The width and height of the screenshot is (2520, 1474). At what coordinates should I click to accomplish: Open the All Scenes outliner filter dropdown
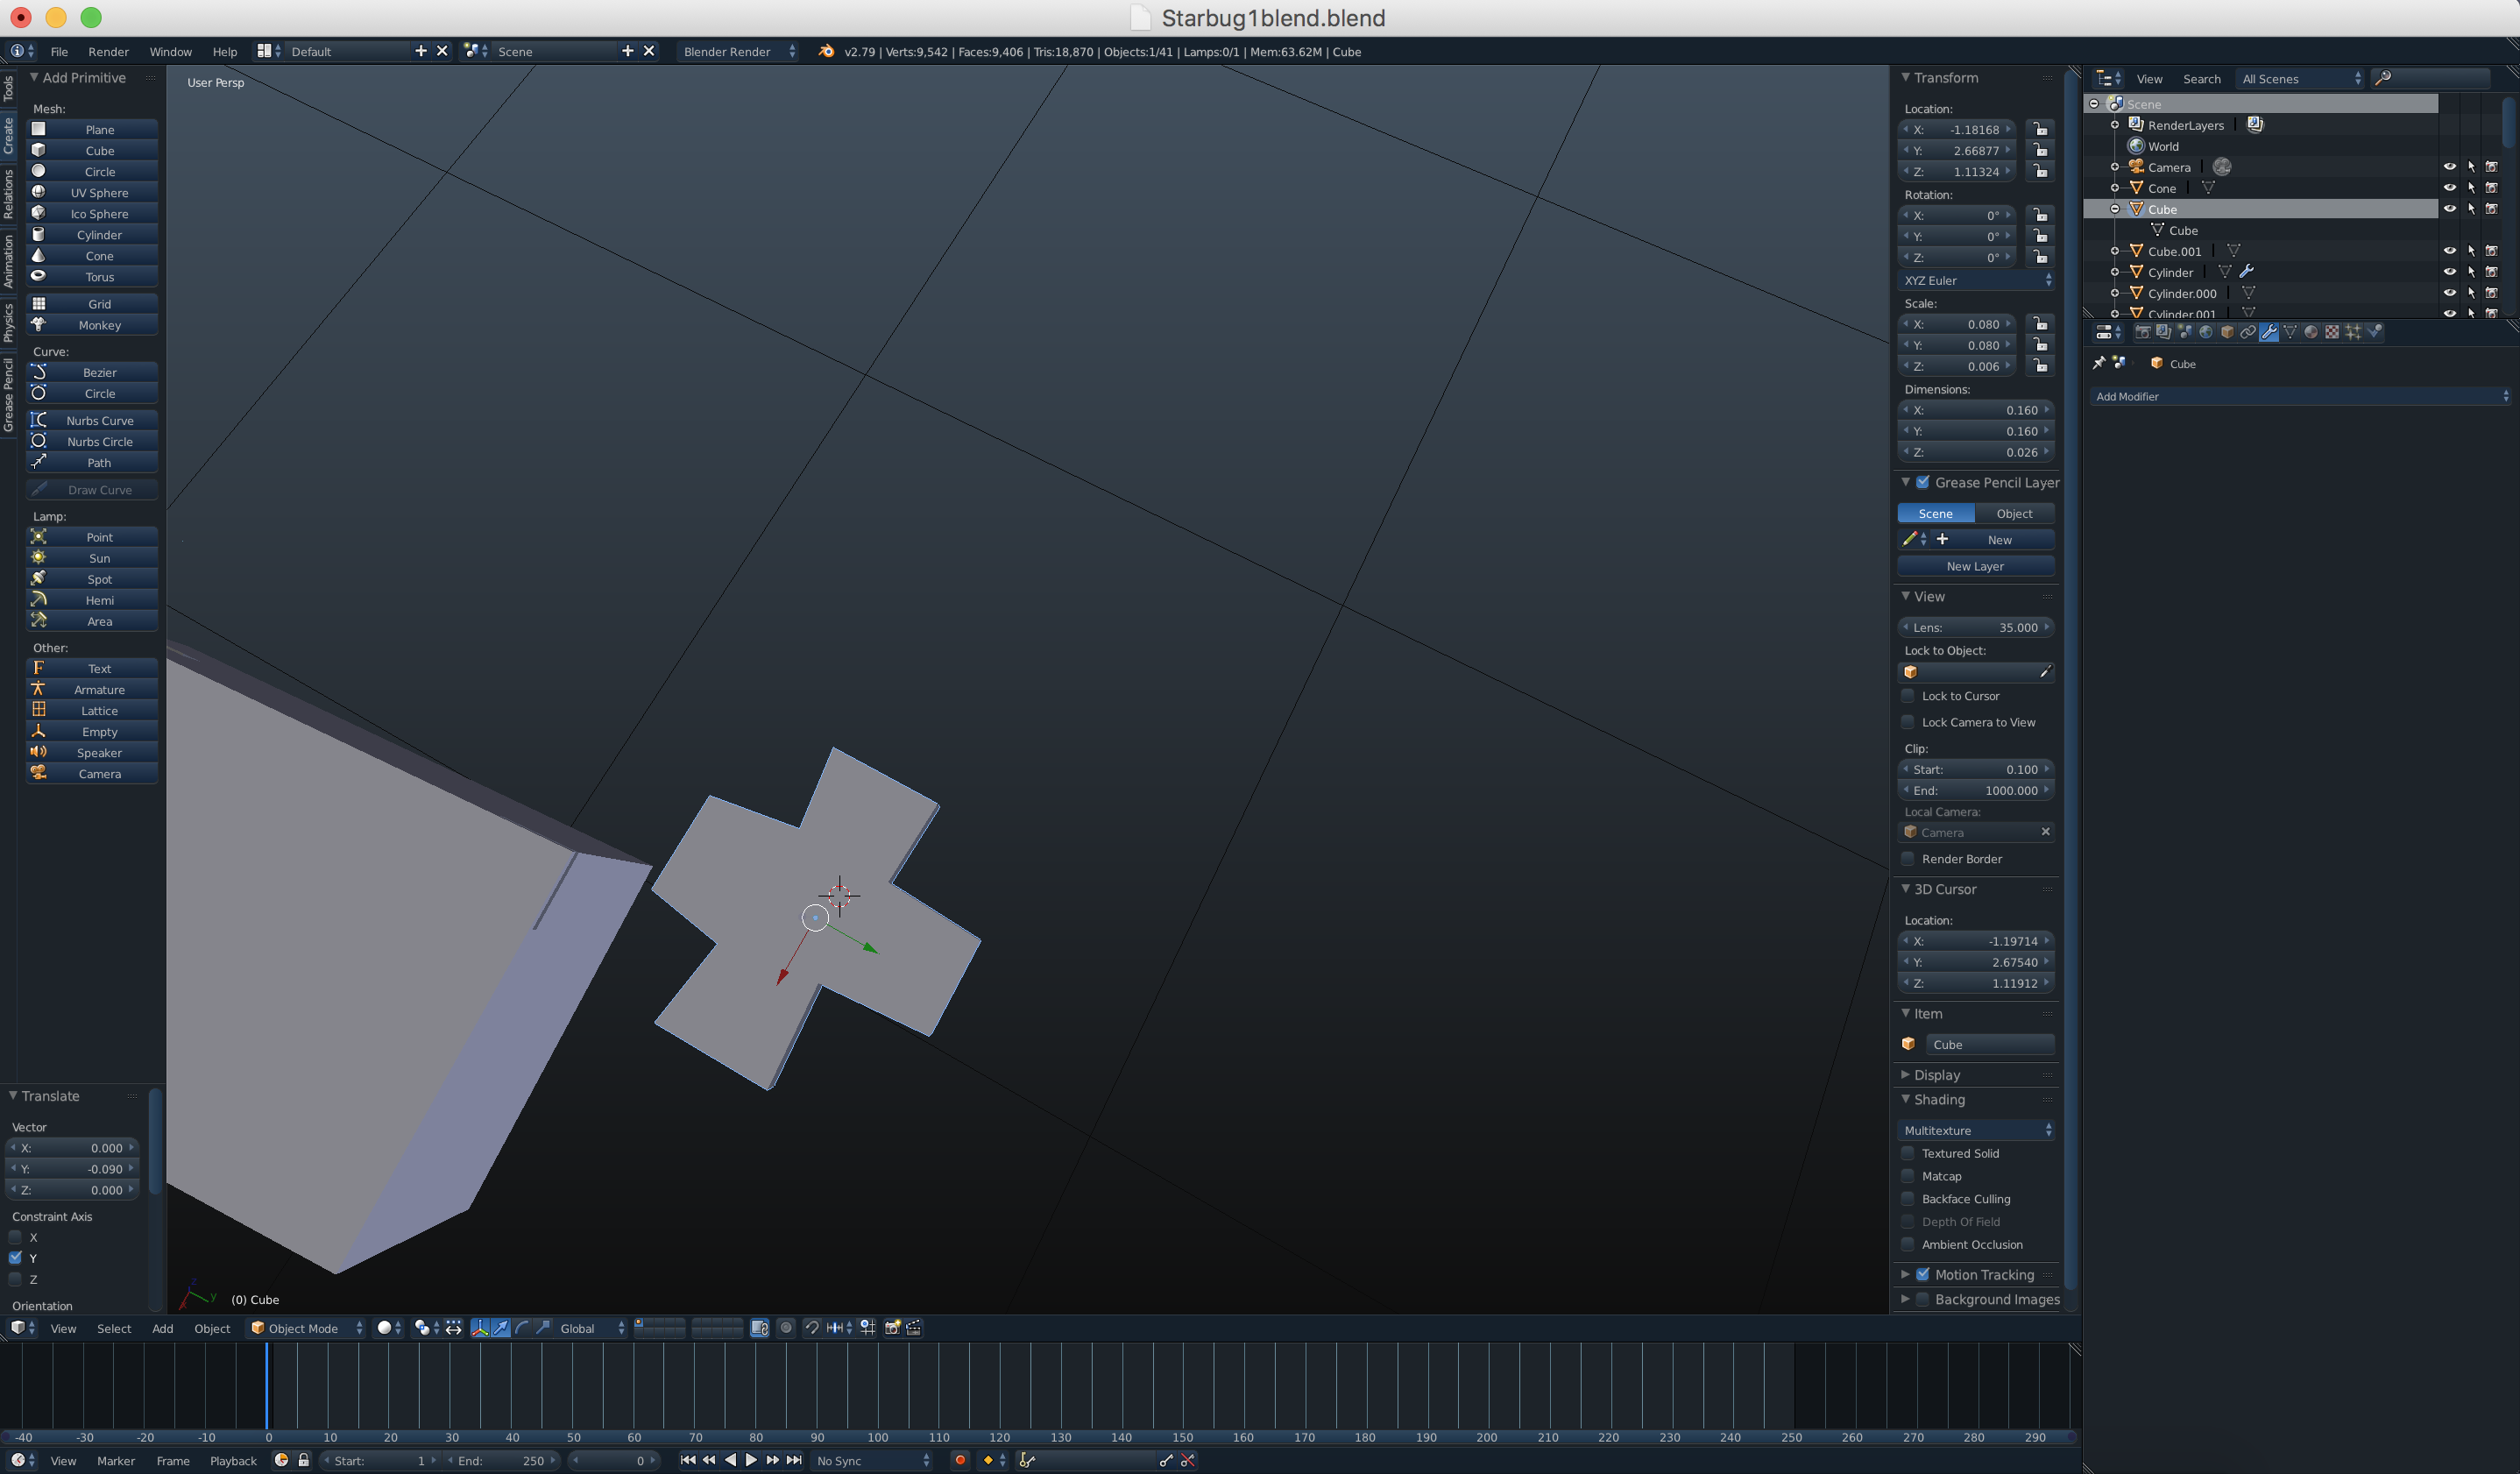coord(2300,79)
